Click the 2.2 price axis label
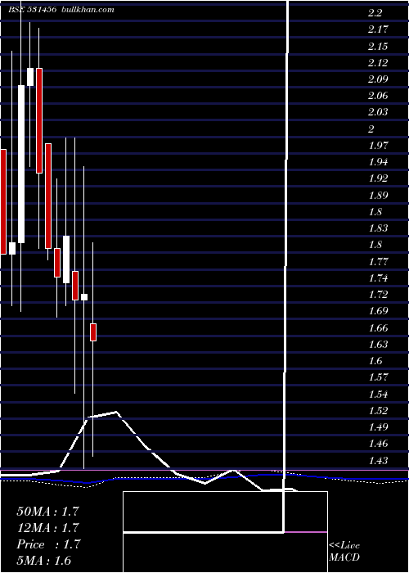This screenshot has width=409, height=573. pos(375,13)
